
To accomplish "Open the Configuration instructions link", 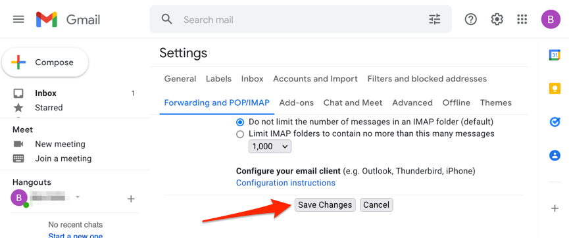I will pyautogui.click(x=285, y=183).
